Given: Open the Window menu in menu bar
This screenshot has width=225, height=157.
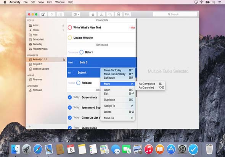Looking at the screenshot, I should (60, 2).
